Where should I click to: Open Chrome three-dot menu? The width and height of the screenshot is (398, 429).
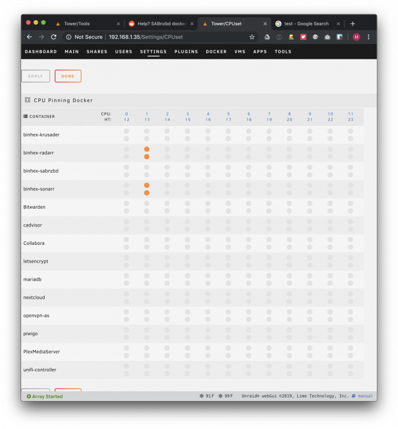click(x=368, y=37)
